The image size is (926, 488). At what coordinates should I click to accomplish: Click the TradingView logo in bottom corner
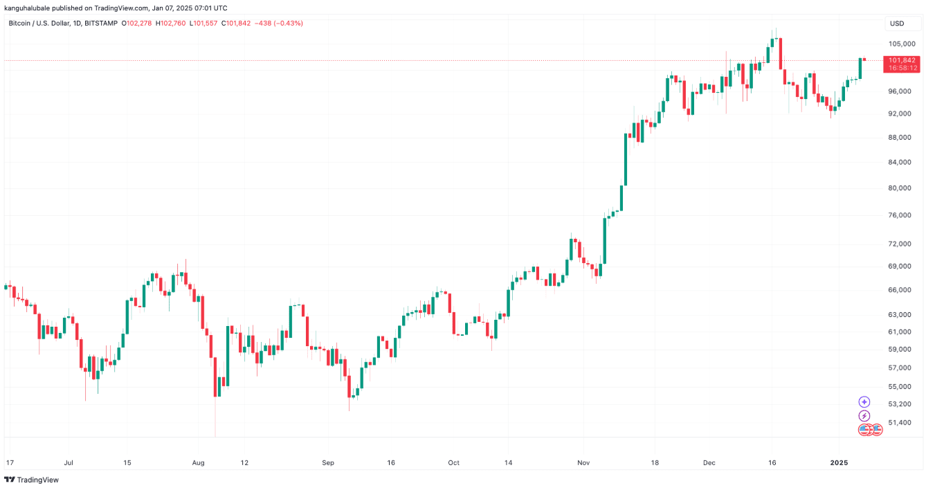(30, 480)
